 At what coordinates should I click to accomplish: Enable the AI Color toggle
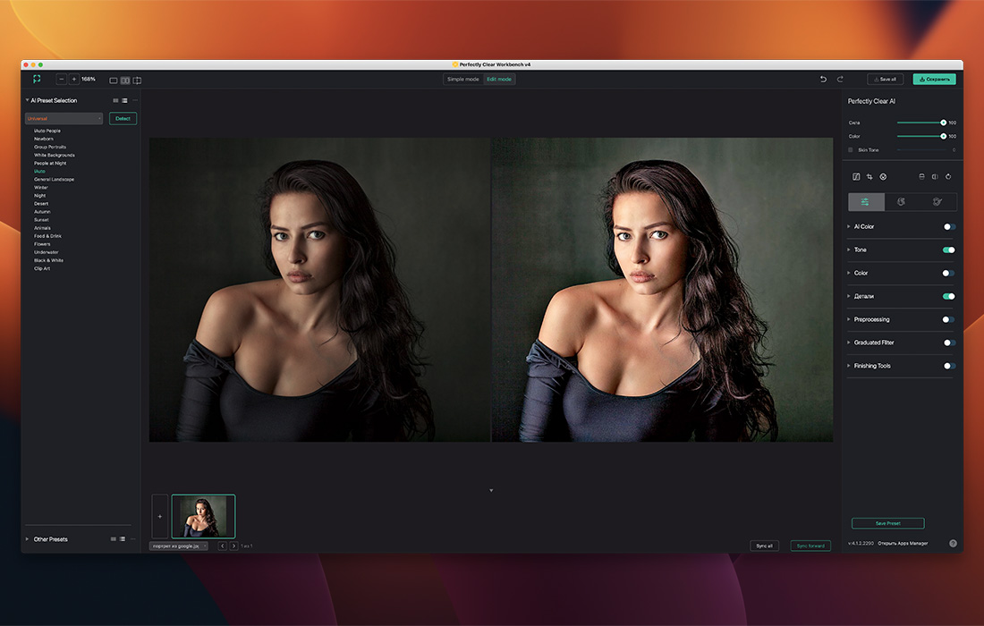pos(948,226)
